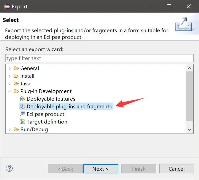The width and height of the screenshot is (199, 180).
Task: Close the Export dialog
Action: pos(189,6)
